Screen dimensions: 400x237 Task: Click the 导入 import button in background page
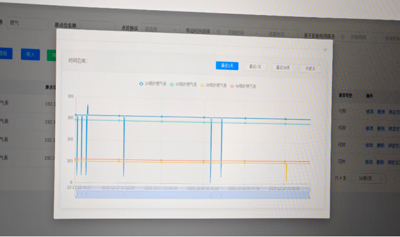pyautogui.click(x=31, y=54)
